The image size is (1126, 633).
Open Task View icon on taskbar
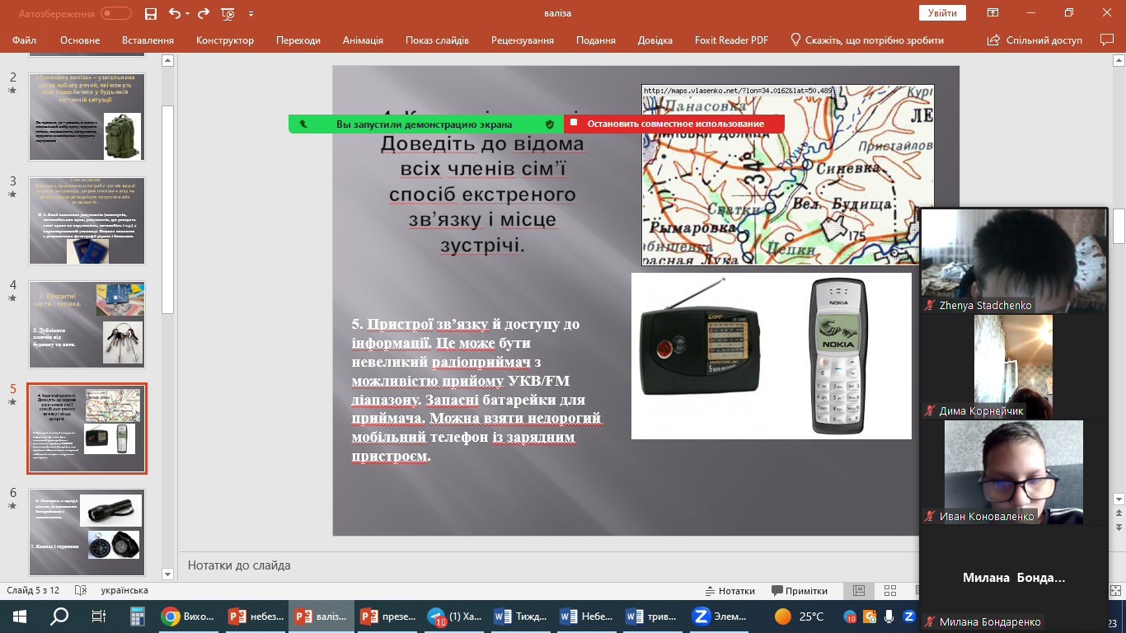pos(99,616)
